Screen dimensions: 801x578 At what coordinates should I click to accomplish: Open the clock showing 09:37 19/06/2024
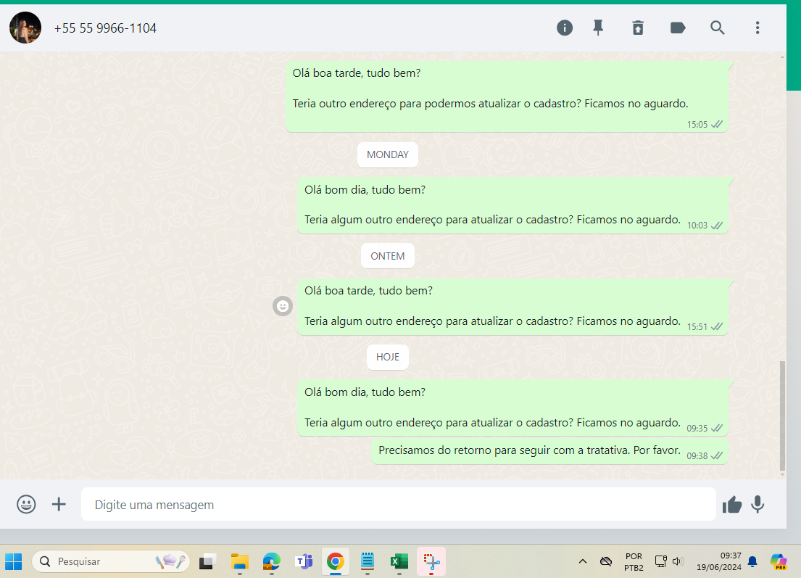click(x=719, y=561)
